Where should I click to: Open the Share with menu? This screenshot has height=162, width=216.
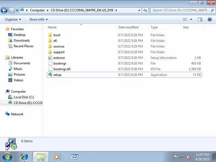click(x=39, y=19)
